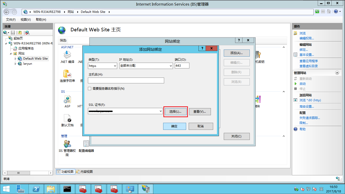This screenshot has width=345, height=194.
Task: Click the 高级设置... link
Action: pyautogui.click(x=307, y=107)
